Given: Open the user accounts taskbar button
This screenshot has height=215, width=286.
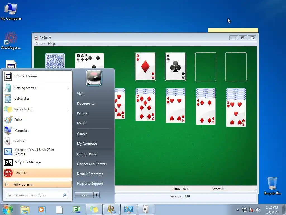Looking at the screenshot, I should pos(111,209).
